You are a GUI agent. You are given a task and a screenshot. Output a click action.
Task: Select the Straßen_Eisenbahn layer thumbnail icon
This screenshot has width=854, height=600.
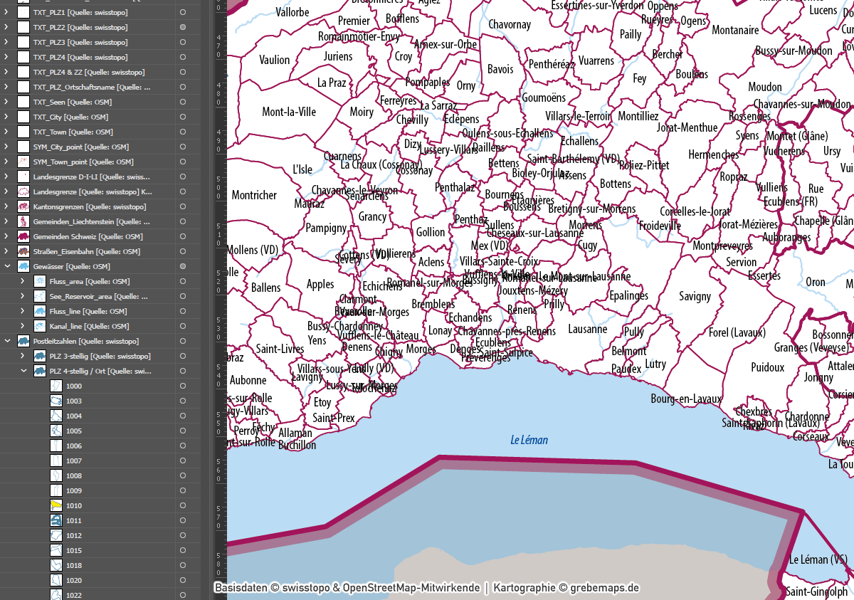pyautogui.click(x=23, y=251)
